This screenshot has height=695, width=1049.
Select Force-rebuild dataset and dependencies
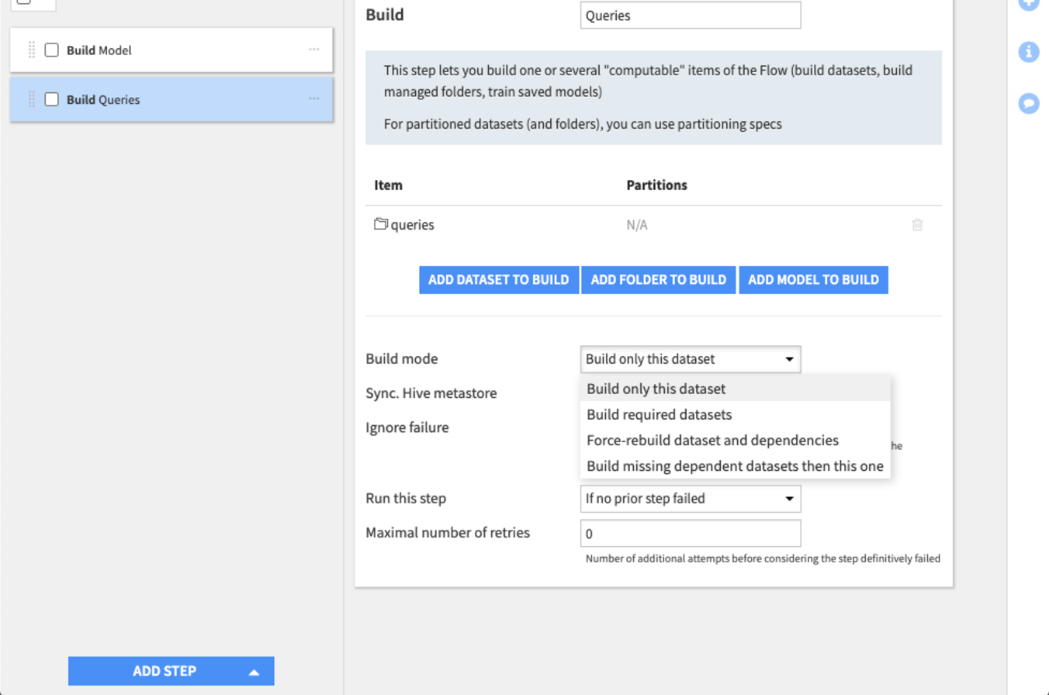(x=736, y=440)
